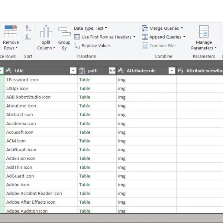Image resolution: width=223 pixels, height=223 pixels.
Task: Click the Replace Values button
Action: click(93, 46)
